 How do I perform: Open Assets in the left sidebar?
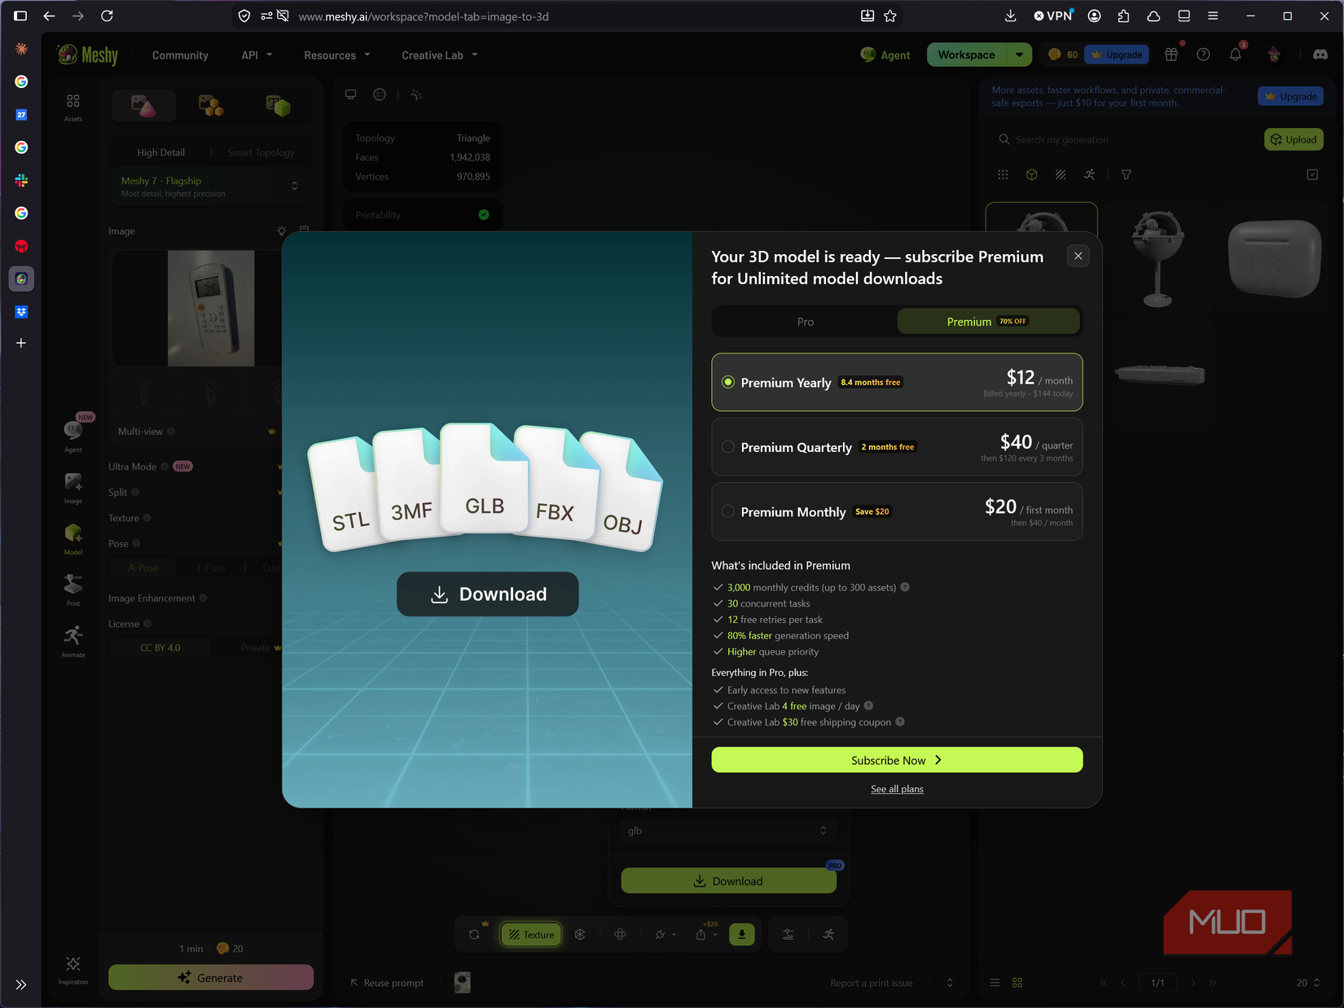[73, 107]
